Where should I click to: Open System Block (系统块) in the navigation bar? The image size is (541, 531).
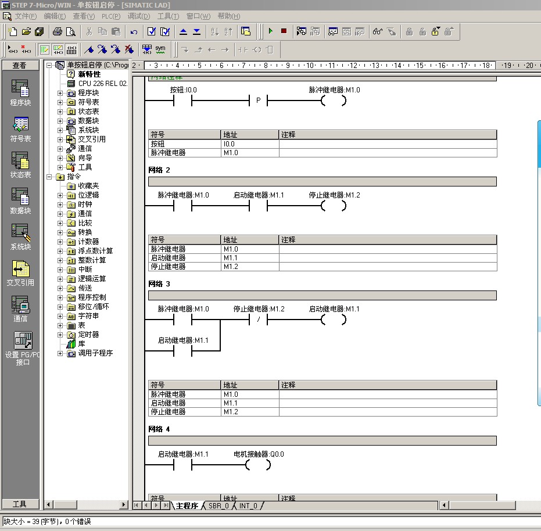click(x=20, y=237)
